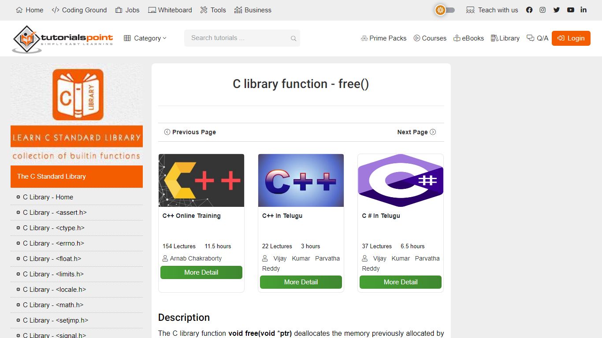This screenshot has width=602, height=338.
Task: Open the Tools link
Action: 213,10
